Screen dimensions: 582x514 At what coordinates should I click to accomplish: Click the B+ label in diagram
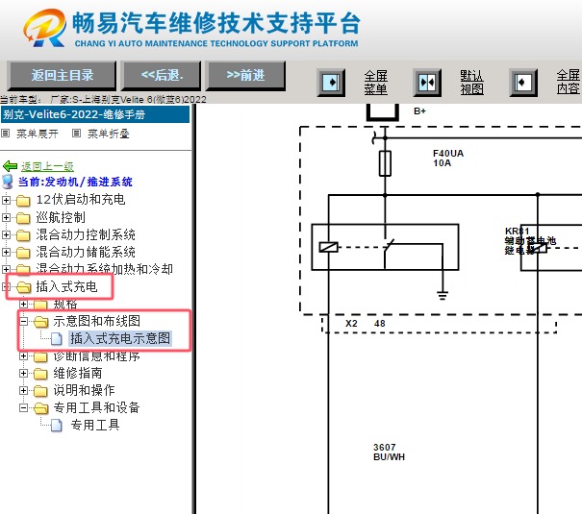(x=419, y=110)
